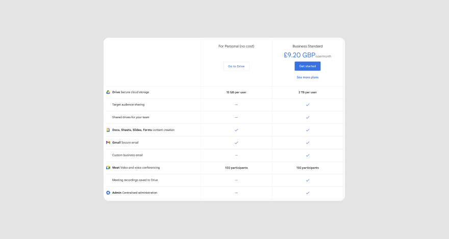Click the Go to Drive button
This screenshot has height=239, width=449.
[x=236, y=66]
